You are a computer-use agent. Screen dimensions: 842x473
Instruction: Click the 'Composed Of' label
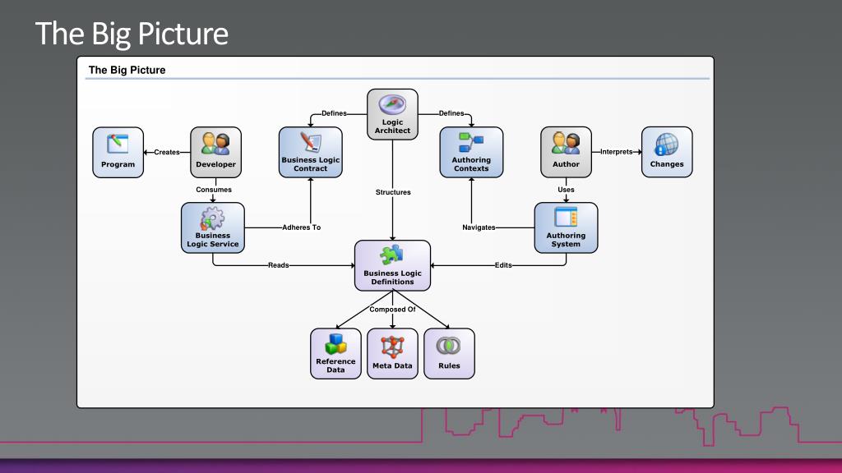[x=392, y=310]
